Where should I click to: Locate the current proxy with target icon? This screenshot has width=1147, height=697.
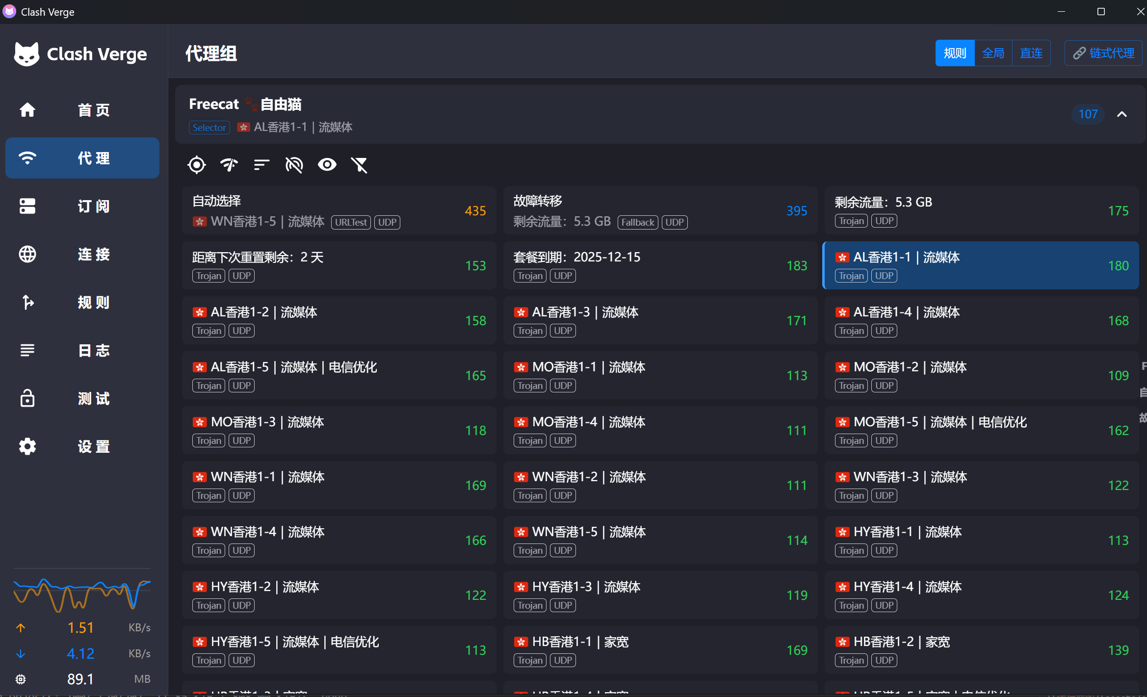coord(197,165)
